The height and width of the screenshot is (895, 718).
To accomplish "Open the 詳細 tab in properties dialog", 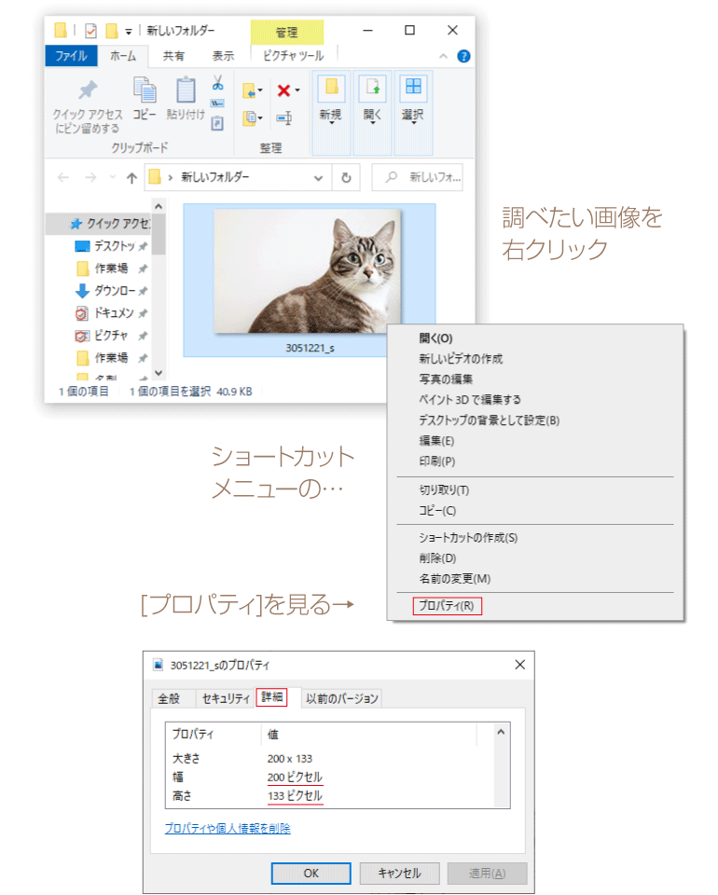I will point(271,697).
